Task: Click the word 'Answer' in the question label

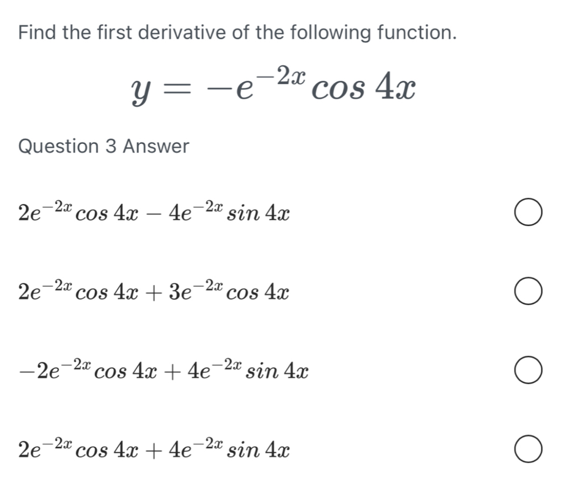Action: [x=156, y=146]
